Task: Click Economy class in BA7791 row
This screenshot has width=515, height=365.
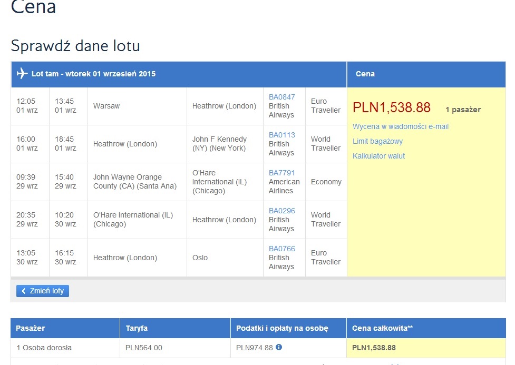Action: pyautogui.click(x=326, y=182)
